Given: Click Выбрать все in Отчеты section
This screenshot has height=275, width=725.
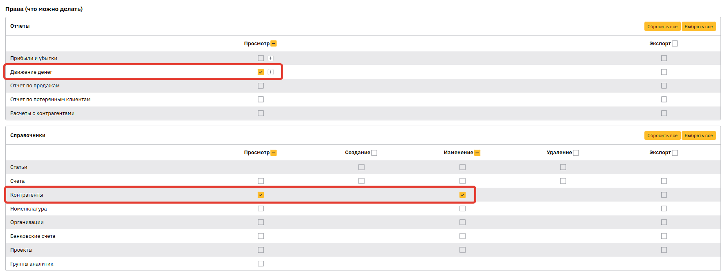Looking at the screenshot, I should pyautogui.click(x=698, y=27).
